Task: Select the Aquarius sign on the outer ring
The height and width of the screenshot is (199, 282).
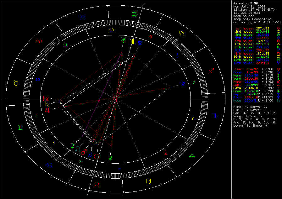Action: (135, 13)
